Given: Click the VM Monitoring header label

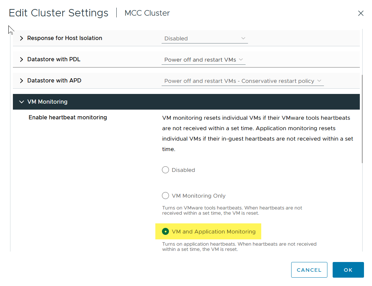Looking at the screenshot, I should pos(47,102).
